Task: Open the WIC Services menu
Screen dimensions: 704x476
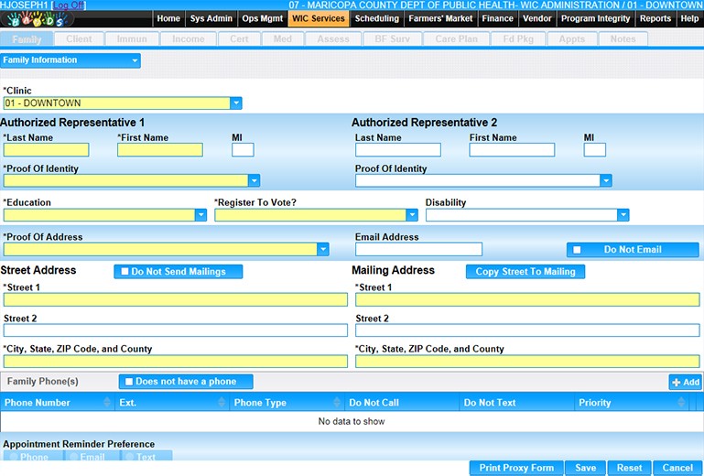Action: click(x=317, y=18)
